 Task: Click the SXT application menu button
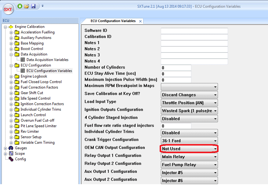pos(8,9)
